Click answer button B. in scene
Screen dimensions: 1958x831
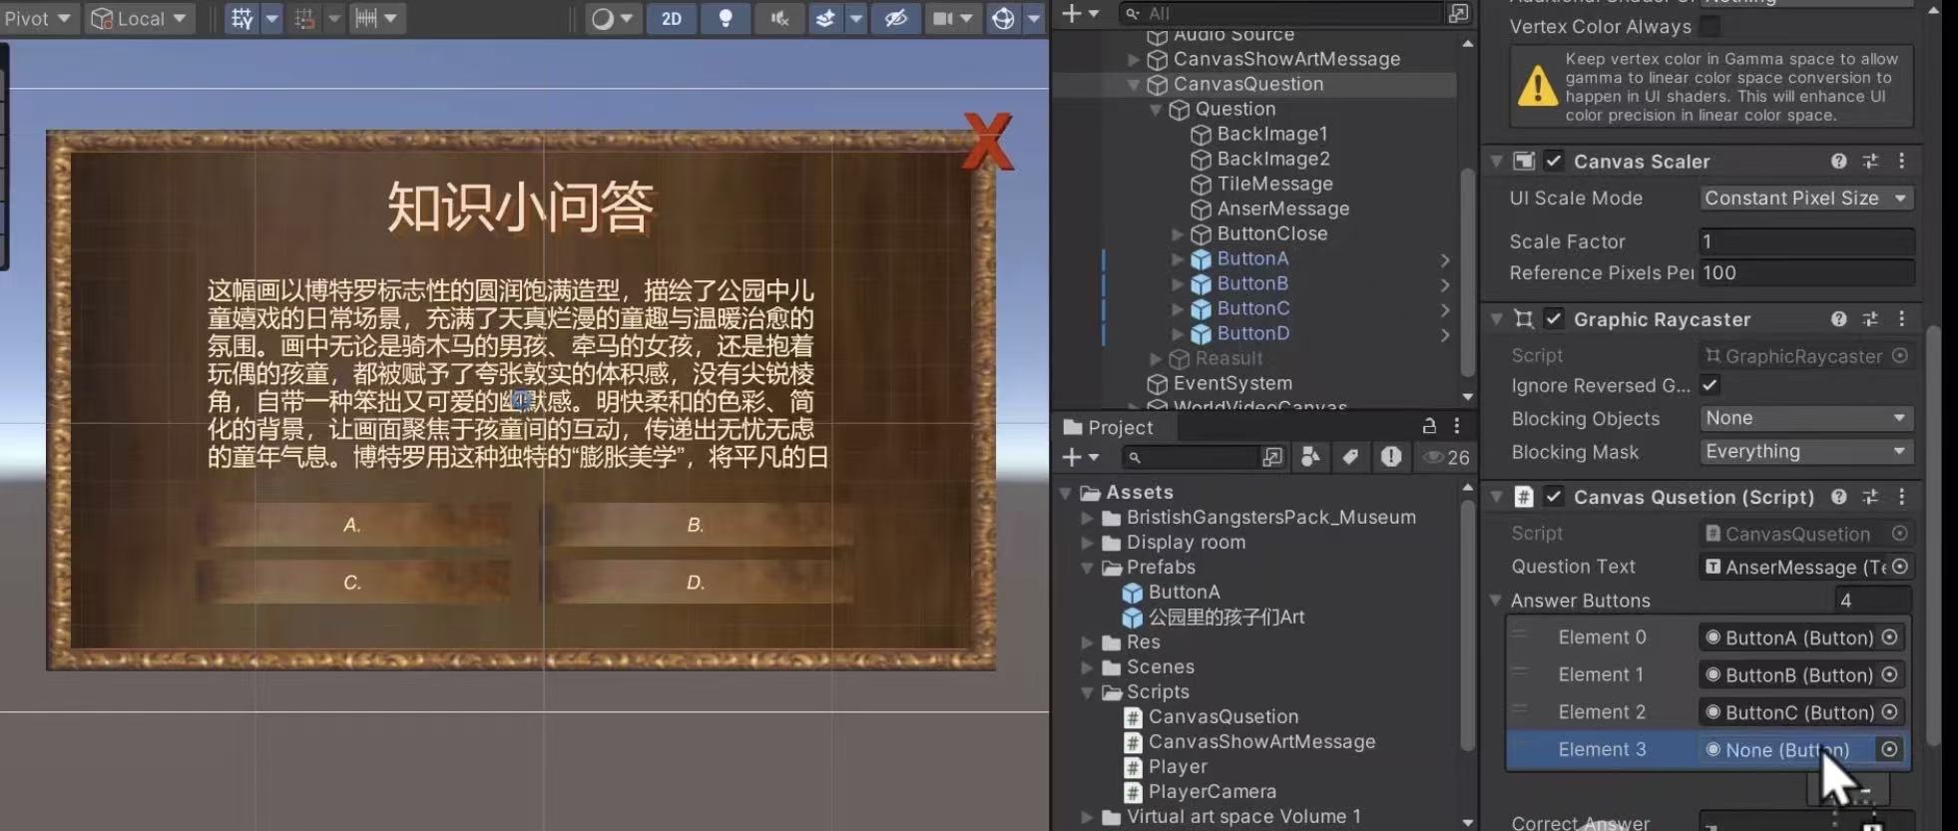[x=696, y=525]
